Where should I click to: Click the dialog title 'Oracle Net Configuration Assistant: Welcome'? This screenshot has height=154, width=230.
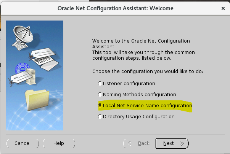point(116,8)
